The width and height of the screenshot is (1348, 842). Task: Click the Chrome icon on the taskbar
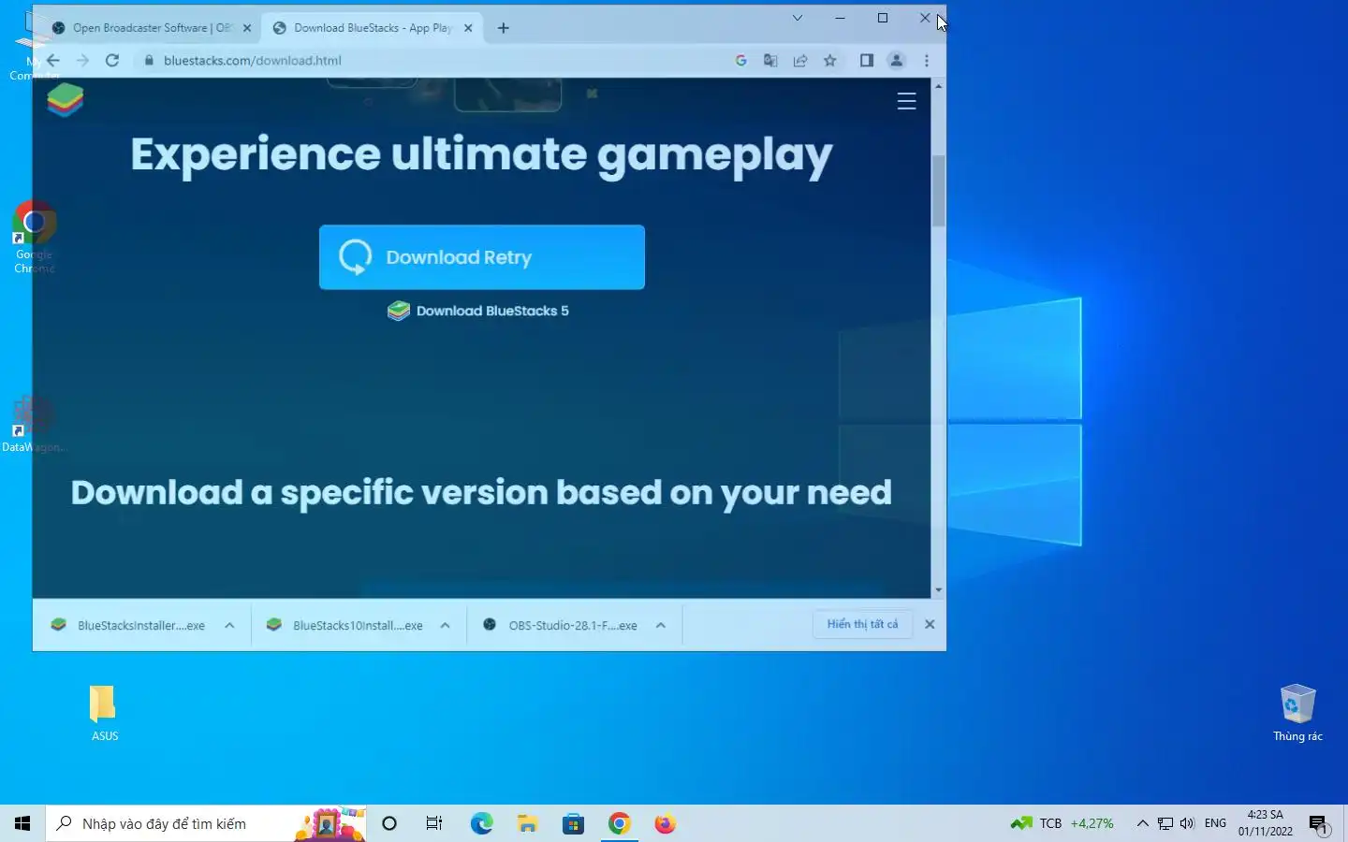click(x=619, y=823)
